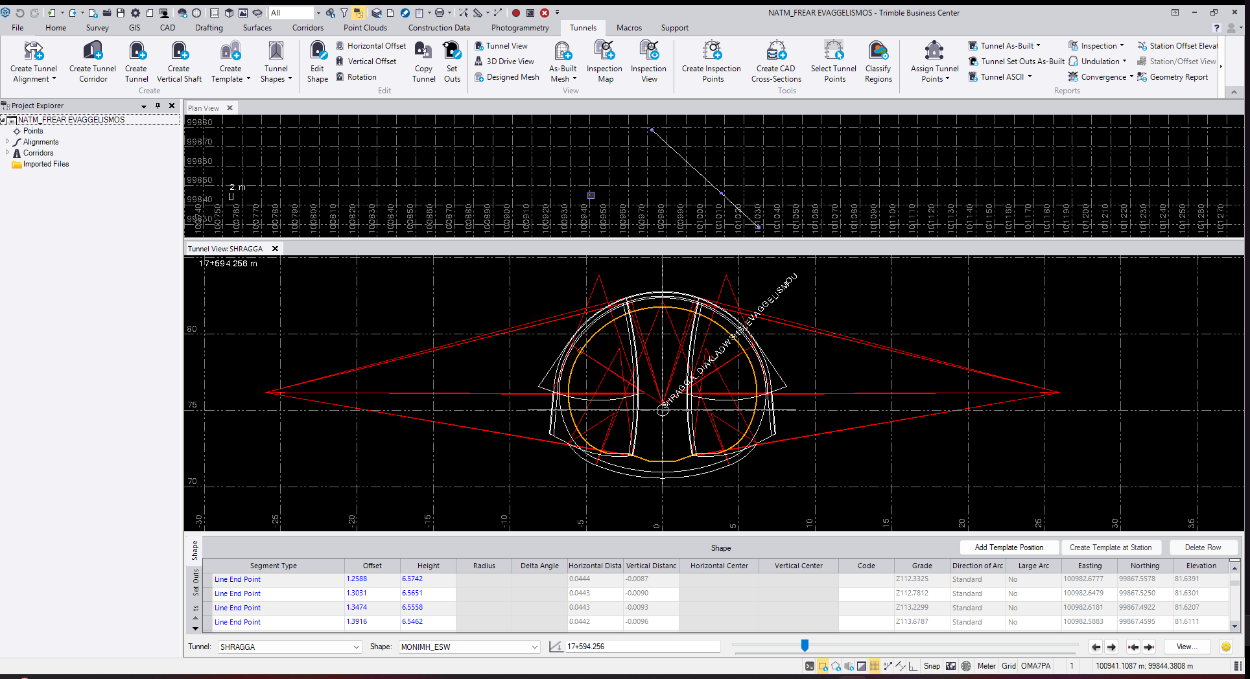Viewport: 1250px width, 679px height.
Task: Open the Point Clouds ribbon tab
Action: [365, 28]
